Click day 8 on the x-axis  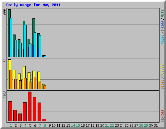tap(45, 125)
